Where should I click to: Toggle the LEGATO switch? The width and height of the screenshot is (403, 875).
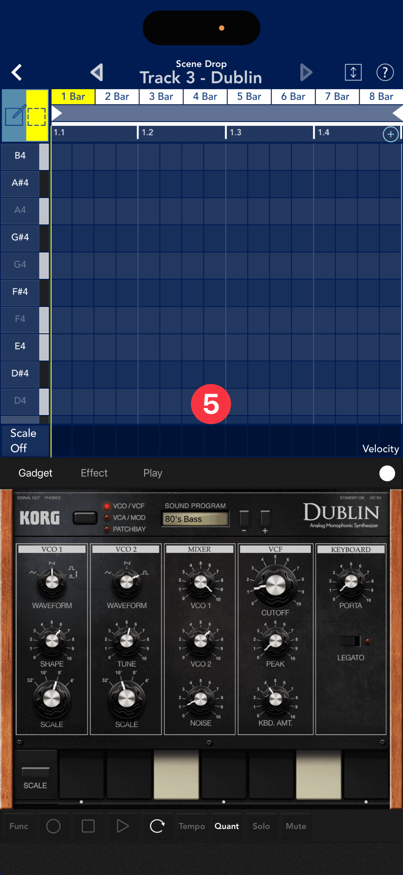point(350,641)
